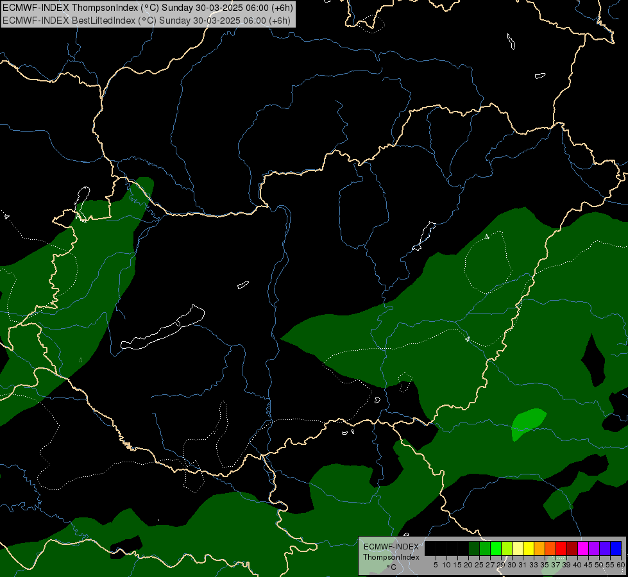This screenshot has width=628, height=577.
Task: Click the legend tick value 35
Action: click(x=545, y=565)
